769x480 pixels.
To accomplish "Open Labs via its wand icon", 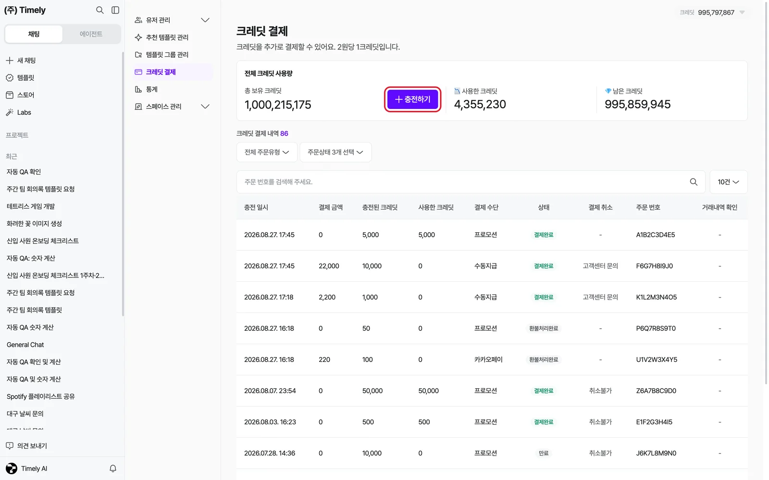I will point(10,112).
